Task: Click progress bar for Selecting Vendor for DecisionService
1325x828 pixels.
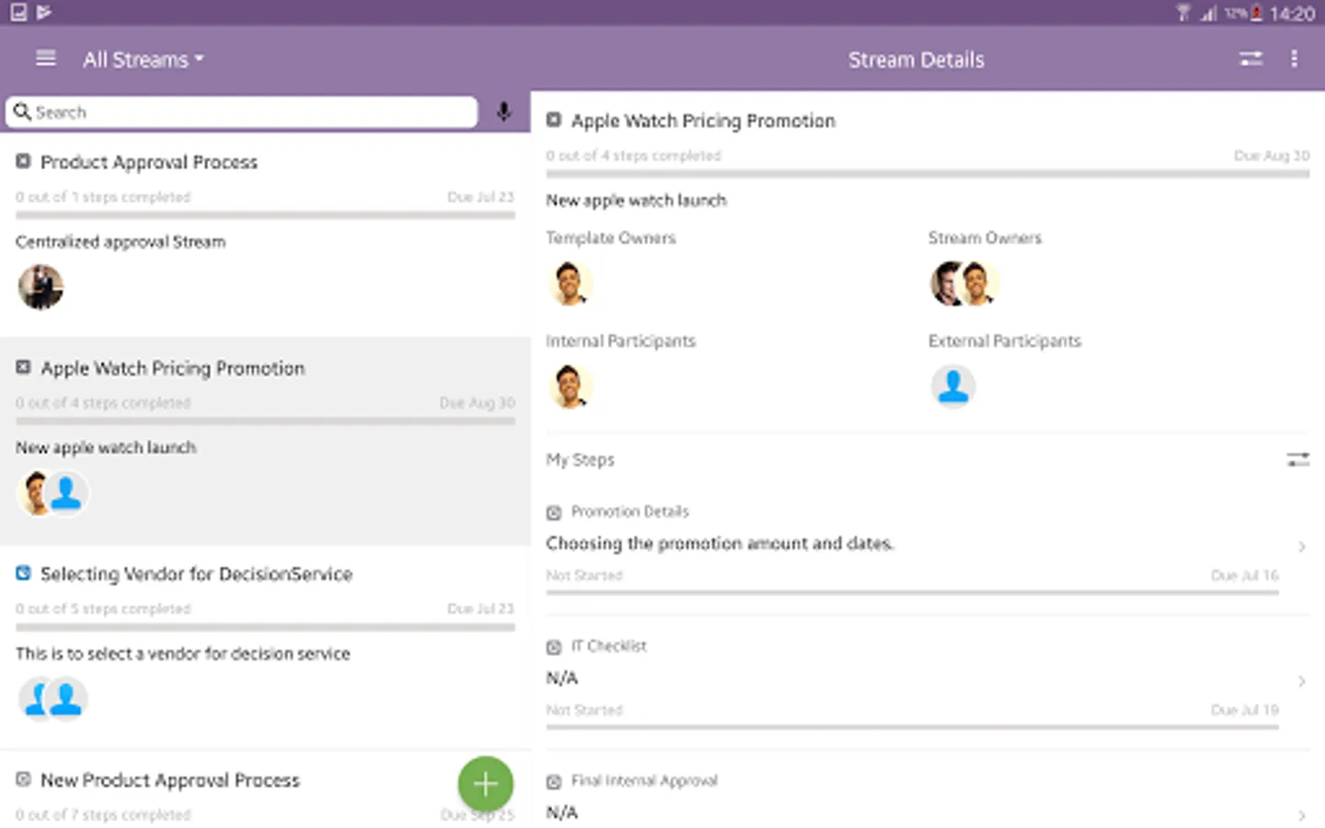Action: [265, 627]
